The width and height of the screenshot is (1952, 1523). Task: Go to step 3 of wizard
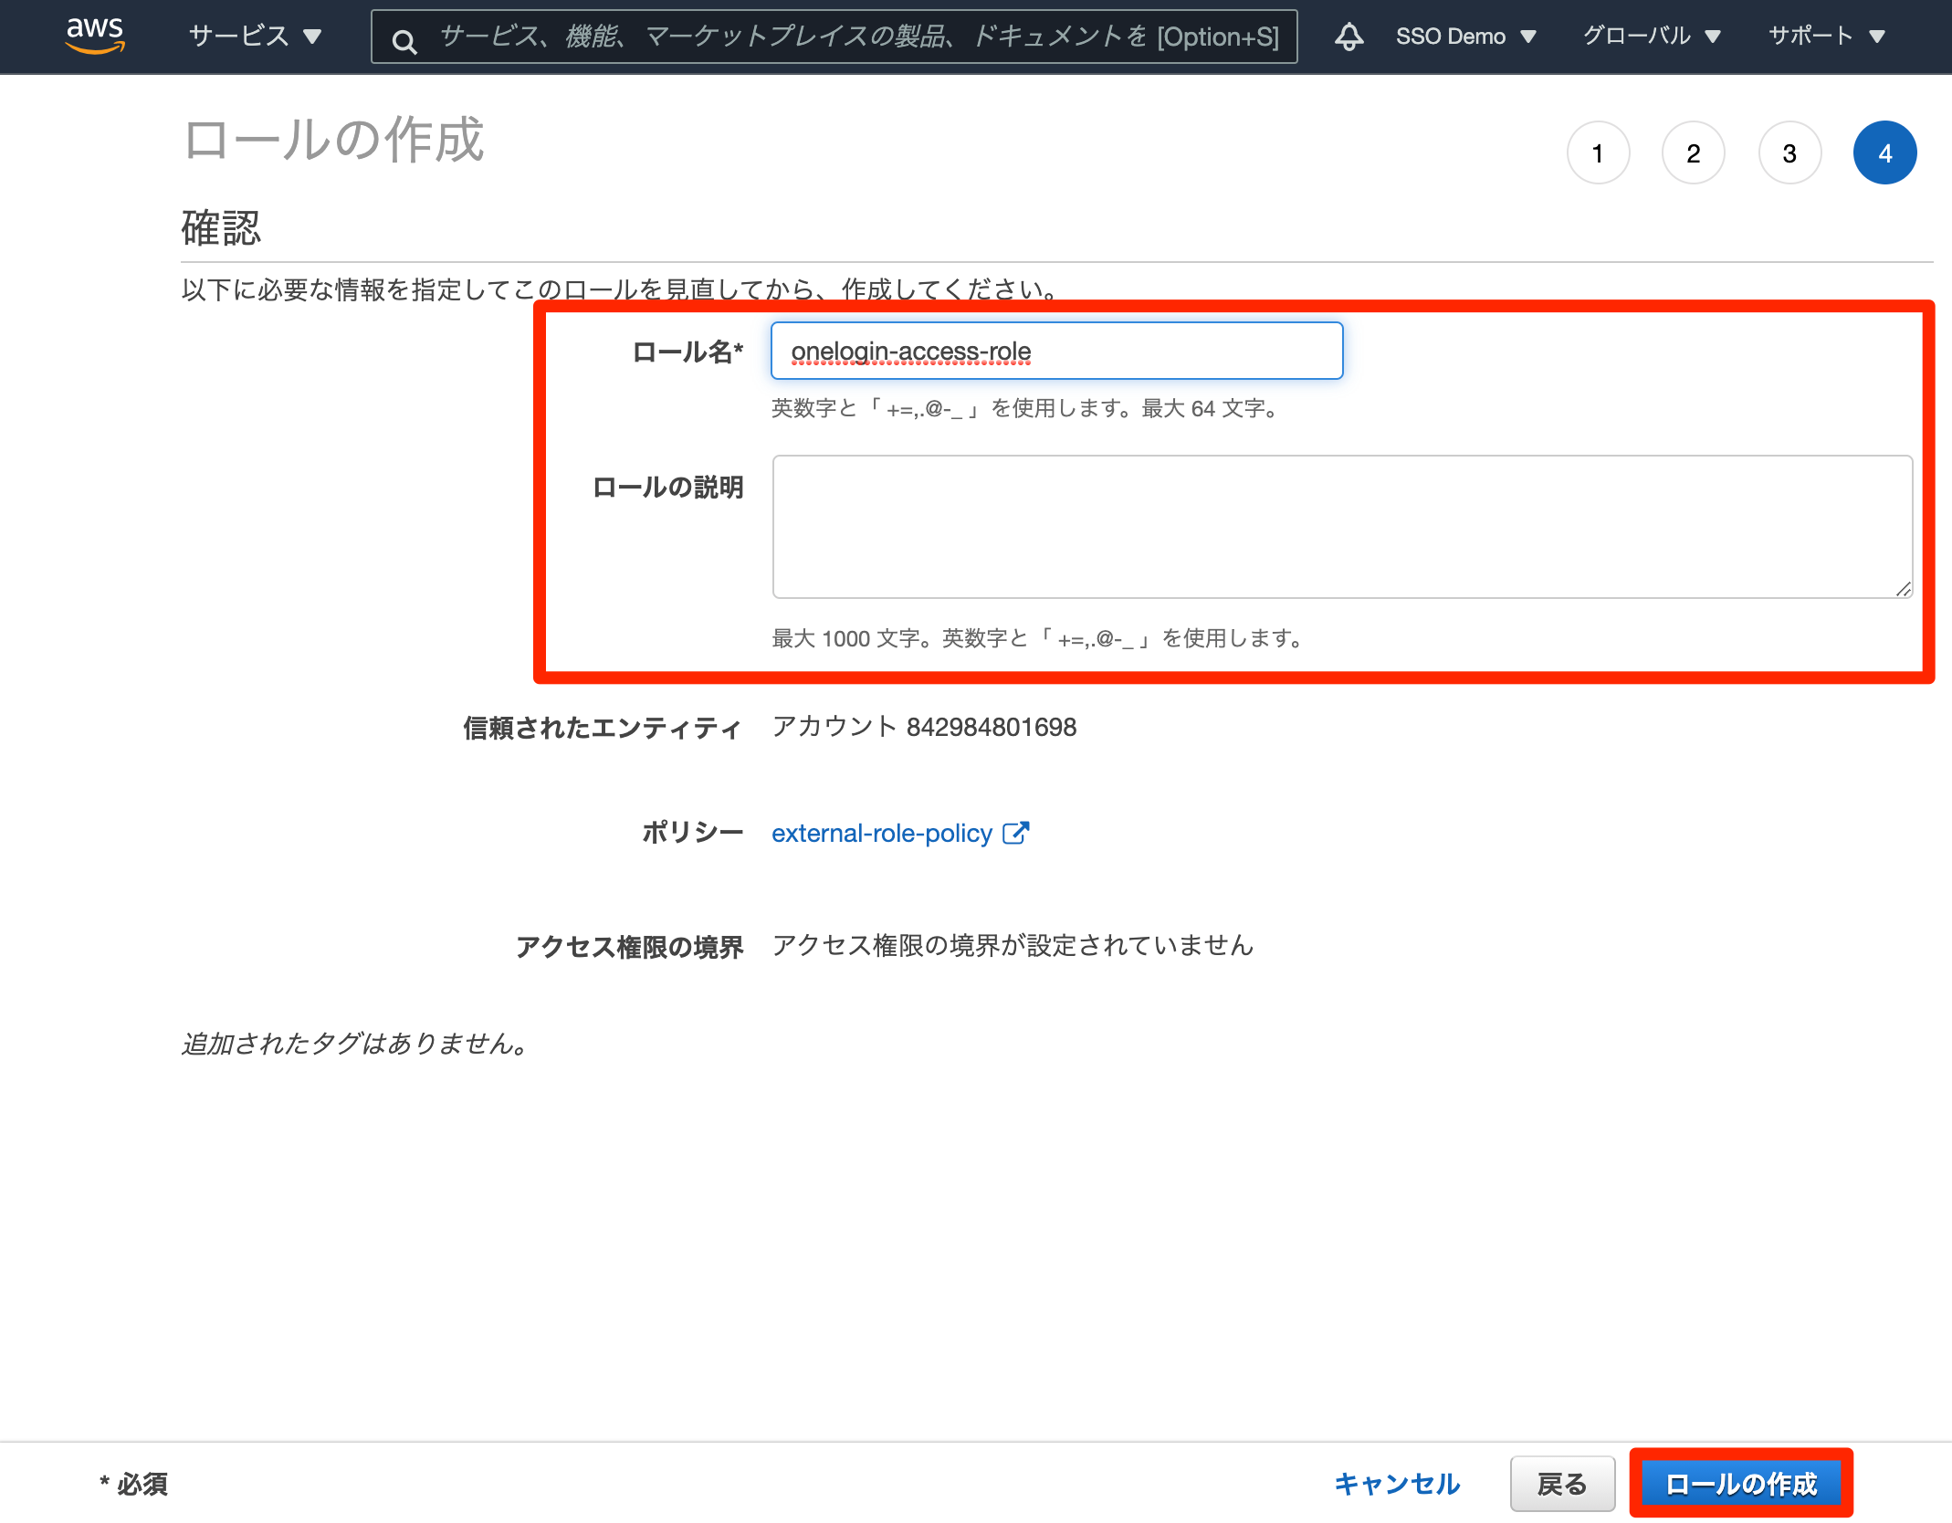pyautogui.click(x=1789, y=152)
